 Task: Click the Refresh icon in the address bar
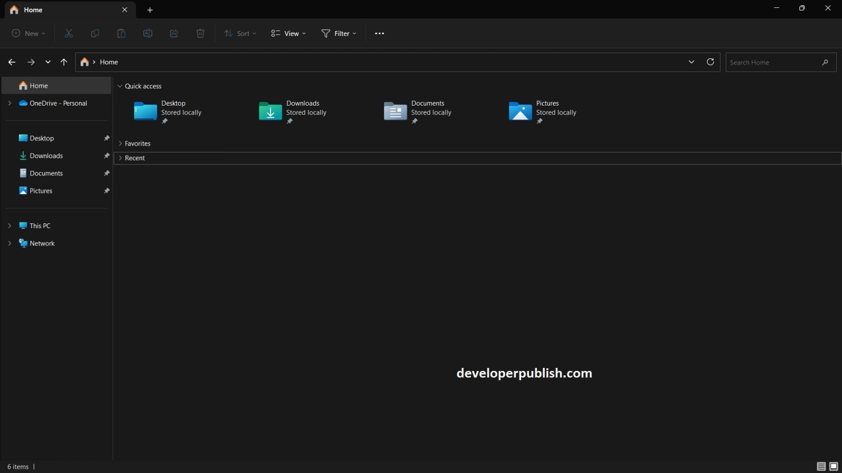[x=710, y=61]
